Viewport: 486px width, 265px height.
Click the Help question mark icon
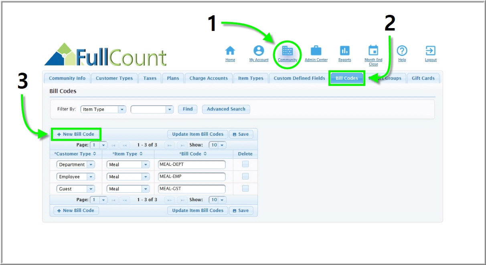[x=402, y=51]
